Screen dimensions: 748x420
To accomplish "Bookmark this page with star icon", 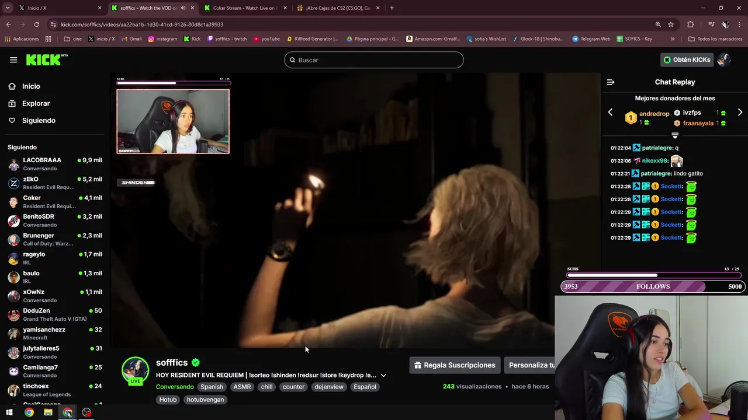I will 671,24.
